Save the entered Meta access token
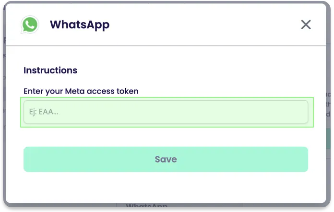The height and width of the screenshot is (212, 334). 166,159
